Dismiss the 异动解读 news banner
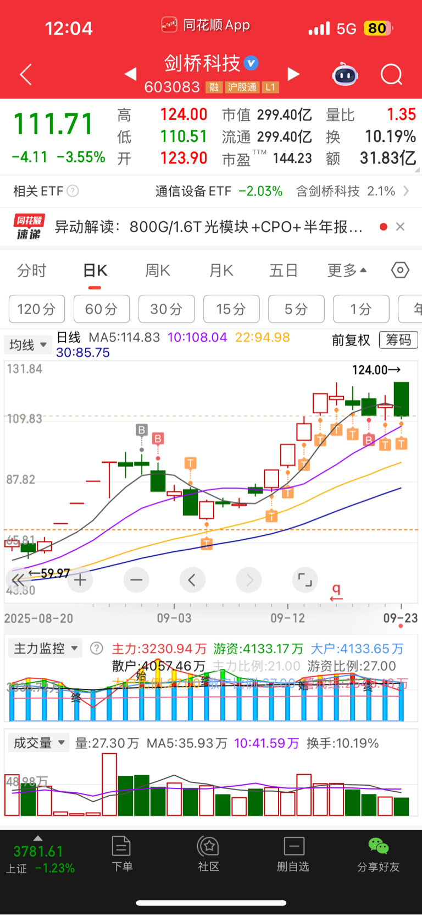The height and width of the screenshot is (915, 422). point(400,227)
